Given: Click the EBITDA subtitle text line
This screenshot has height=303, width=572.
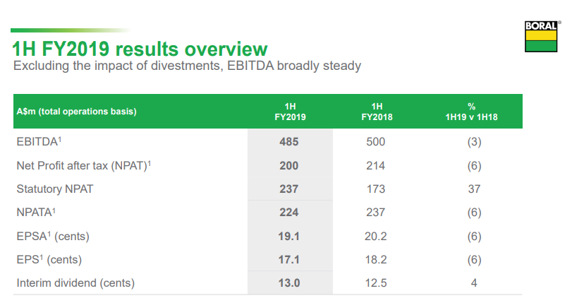Looking at the screenshot, I should pyautogui.click(x=187, y=66).
